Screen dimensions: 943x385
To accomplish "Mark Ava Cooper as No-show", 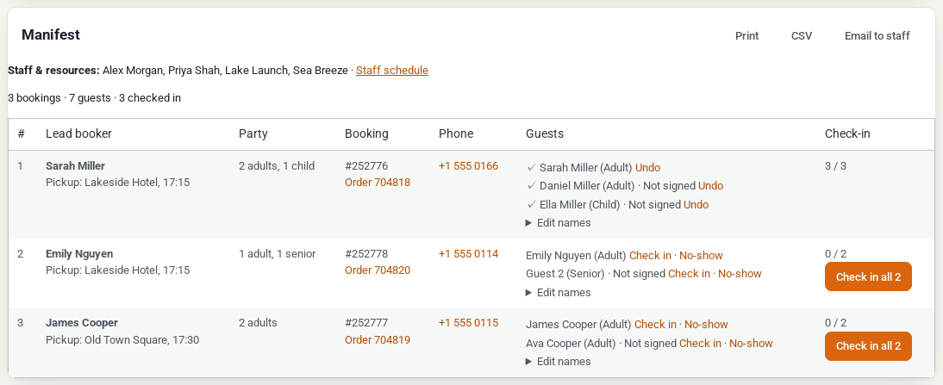I will tap(751, 344).
